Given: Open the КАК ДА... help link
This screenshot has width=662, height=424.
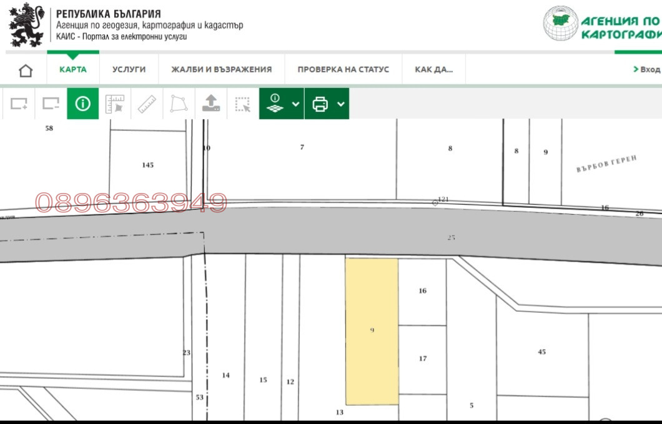Looking at the screenshot, I should 433,69.
